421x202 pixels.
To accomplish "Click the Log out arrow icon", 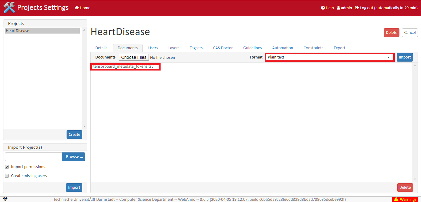I will click(x=357, y=8).
